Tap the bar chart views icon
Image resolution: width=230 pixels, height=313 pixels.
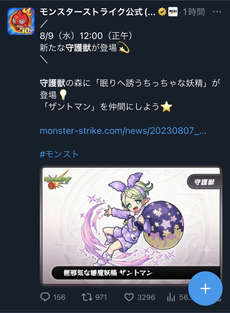171,297
